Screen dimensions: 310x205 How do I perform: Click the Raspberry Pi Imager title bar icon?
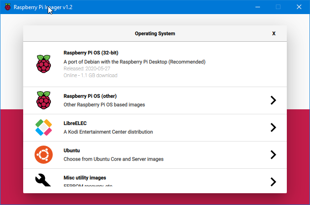(8, 7)
